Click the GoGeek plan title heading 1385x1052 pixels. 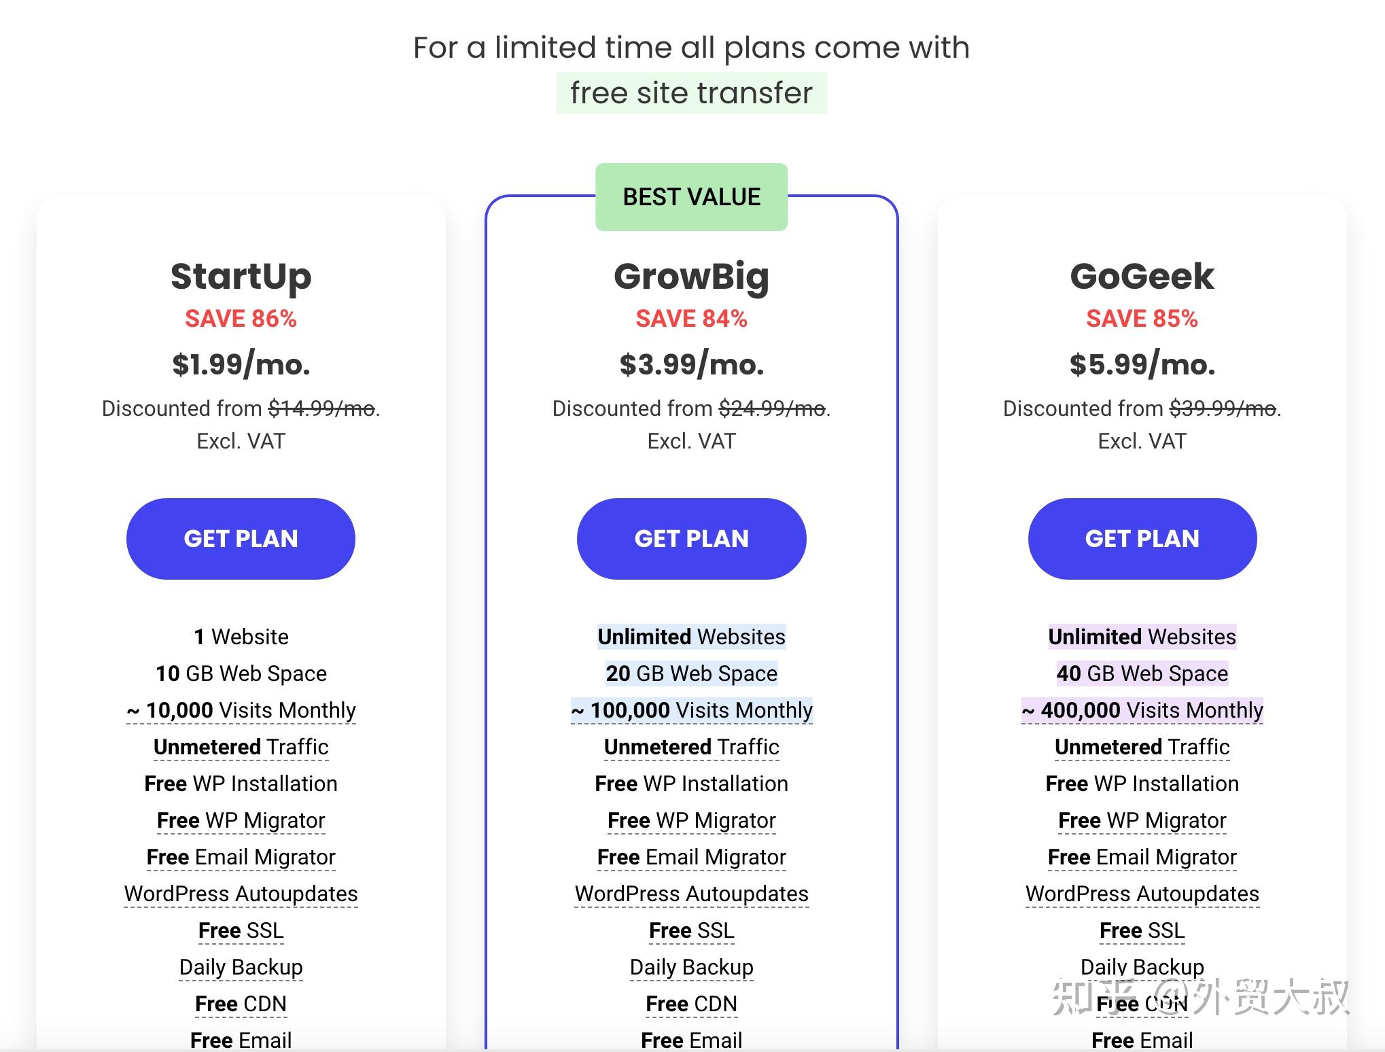[1142, 277]
